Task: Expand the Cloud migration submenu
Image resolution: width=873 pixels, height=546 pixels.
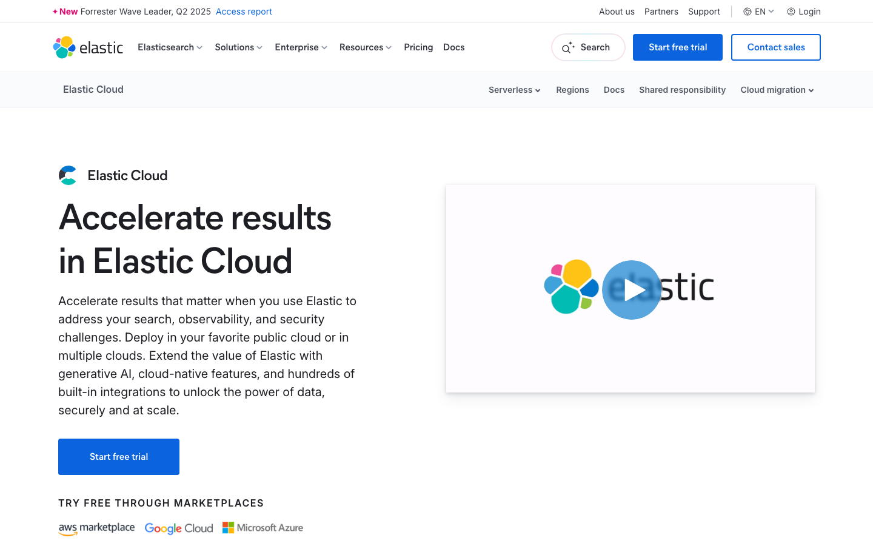Action: point(777,90)
